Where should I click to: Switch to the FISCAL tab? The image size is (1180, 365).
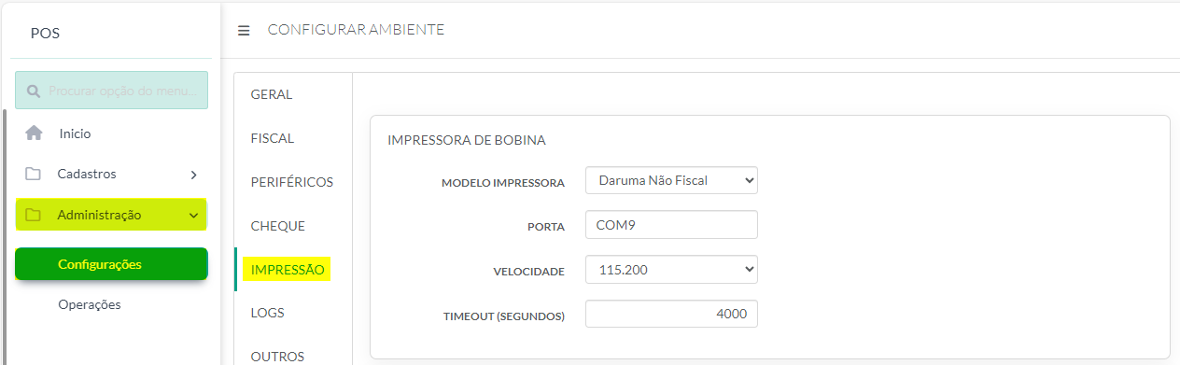pos(273,138)
